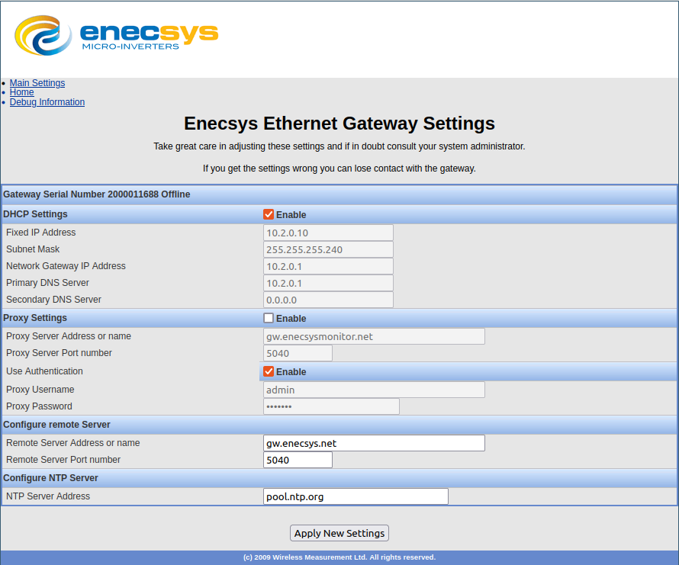
Task: Click the Remote Server Port number field
Action: pos(298,460)
